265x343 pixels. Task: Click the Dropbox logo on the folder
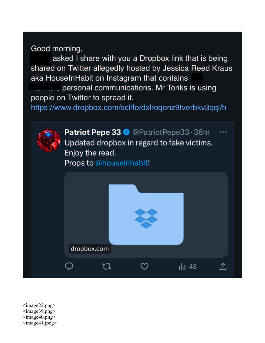(146, 218)
